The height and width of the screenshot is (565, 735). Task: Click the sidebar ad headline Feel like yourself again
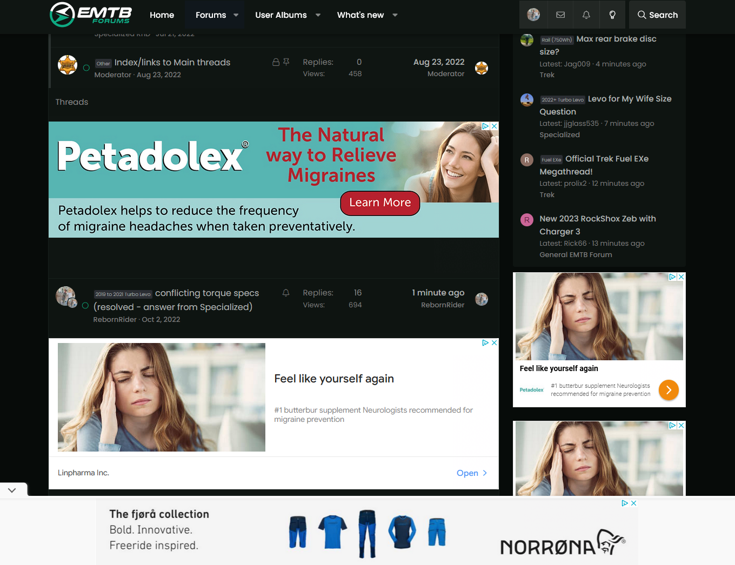[559, 368]
